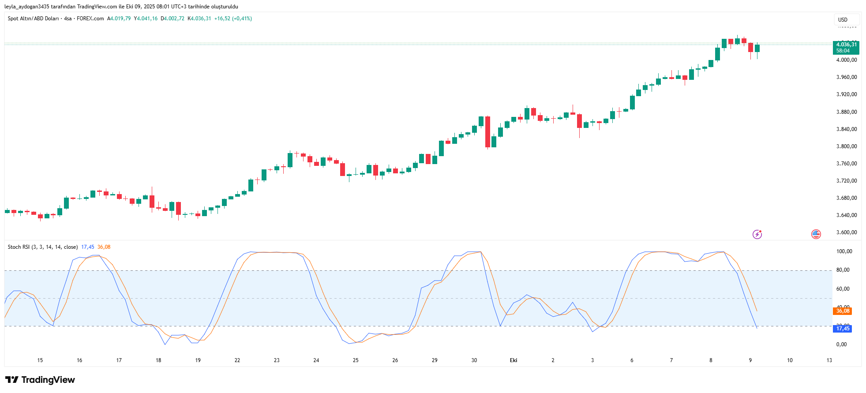
Task: Click the TradingView logo at bottom left
Action: (x=40, y=380)
